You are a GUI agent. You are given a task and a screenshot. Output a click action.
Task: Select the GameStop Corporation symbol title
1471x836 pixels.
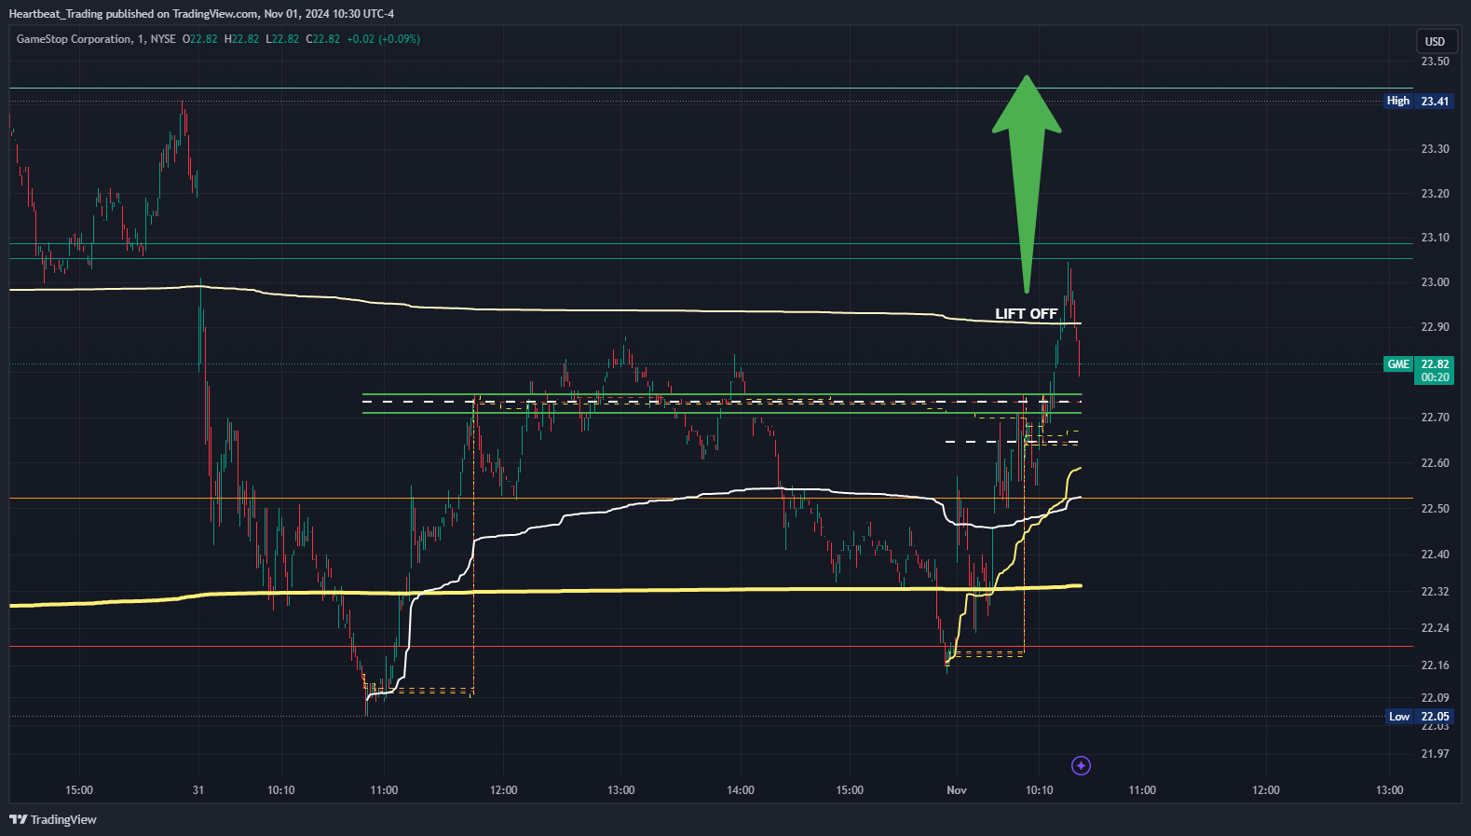(x=75, y=39)
